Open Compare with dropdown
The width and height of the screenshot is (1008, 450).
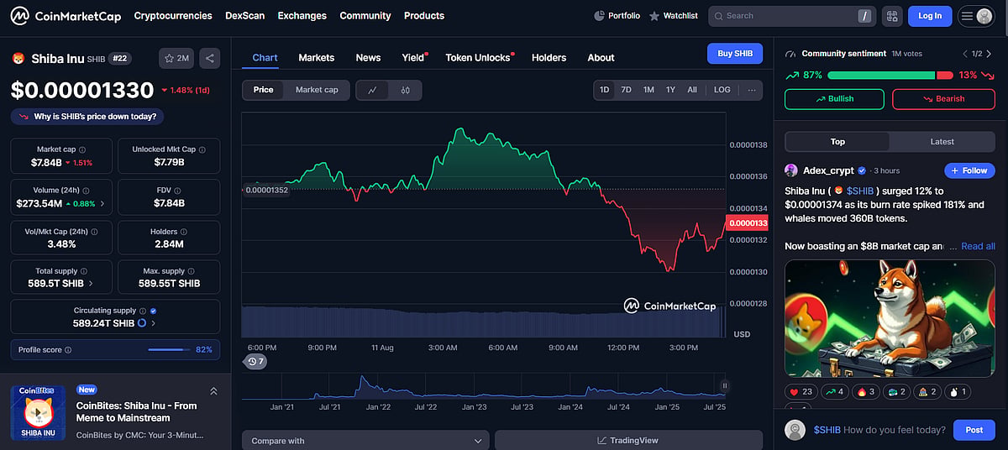[365, 441]
